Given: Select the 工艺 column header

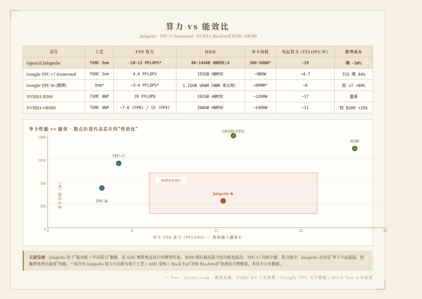Looking at the screenshot, I should pyautogui.click(x=99, y=52).
